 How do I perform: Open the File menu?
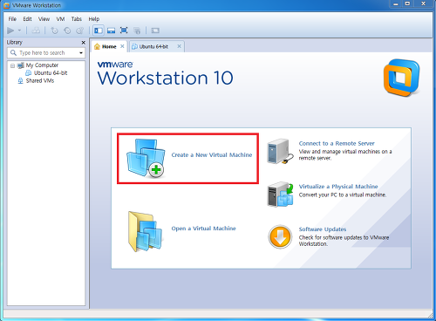click(x=12, y=19)
